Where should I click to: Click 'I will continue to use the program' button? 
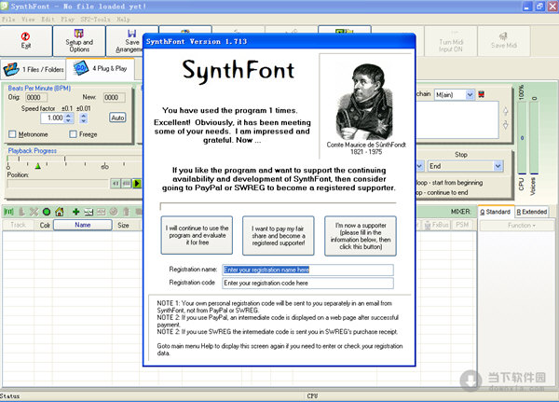tap(197, 235)
